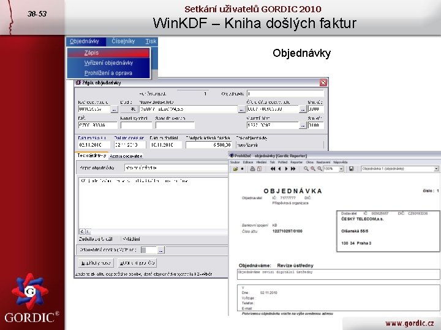
Task: Click the printer icon in Reporter toolbar
Action: point(252,169)
